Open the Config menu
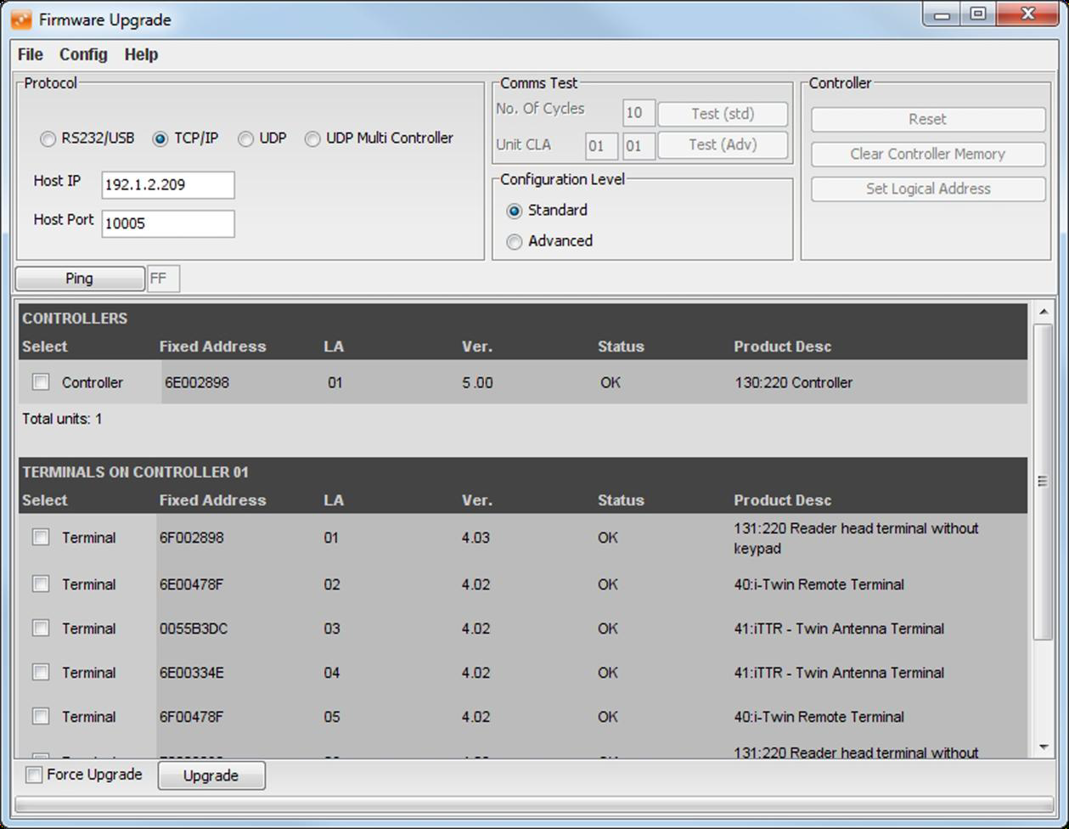1069x829 pixels. point(82,54)
